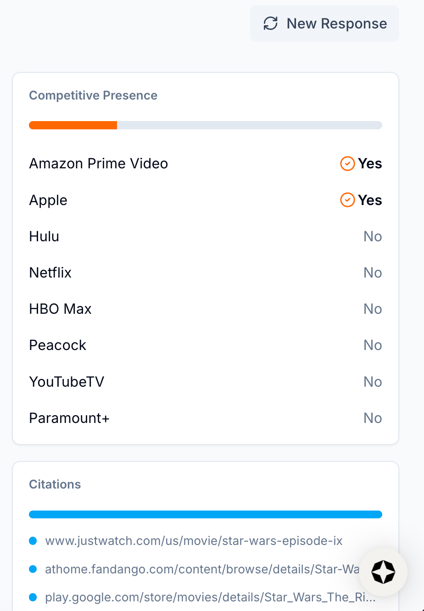Click the orange Competitive Presence progress bar

tap(73, 125)
